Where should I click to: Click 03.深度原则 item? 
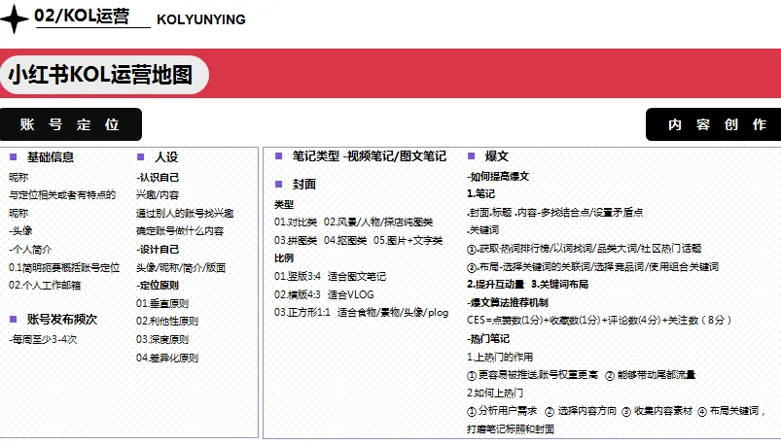coord(162,339)
